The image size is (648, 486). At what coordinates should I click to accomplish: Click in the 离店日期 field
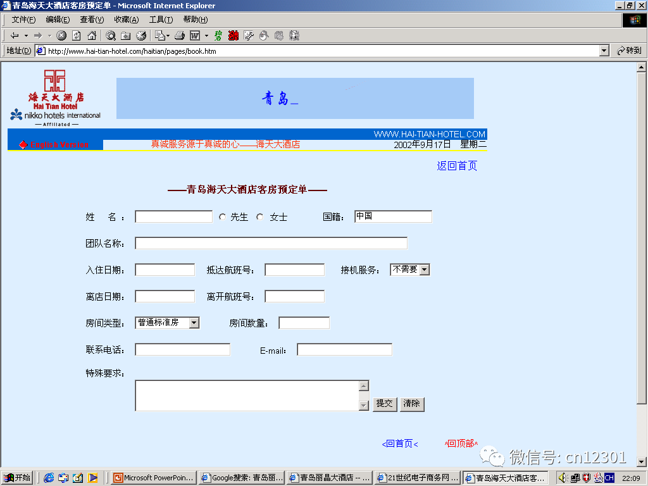(165, 296)
